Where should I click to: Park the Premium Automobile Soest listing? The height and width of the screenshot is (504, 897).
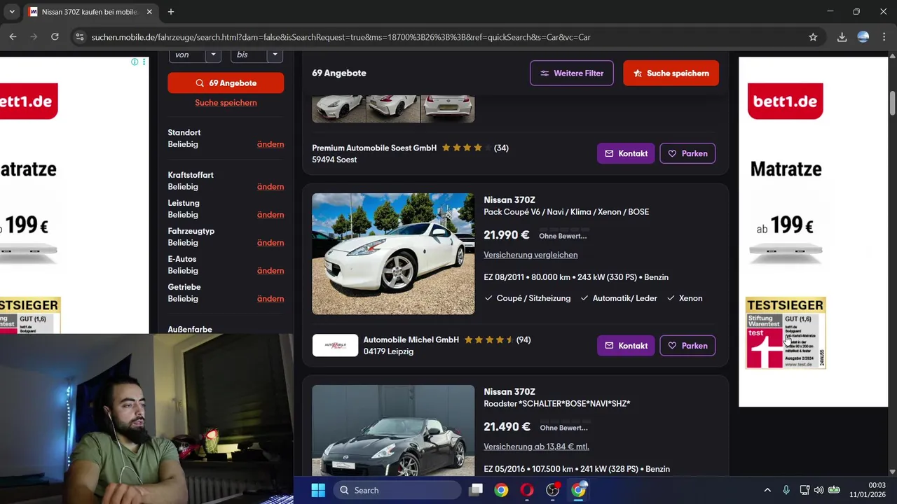(x=687, y=153)
